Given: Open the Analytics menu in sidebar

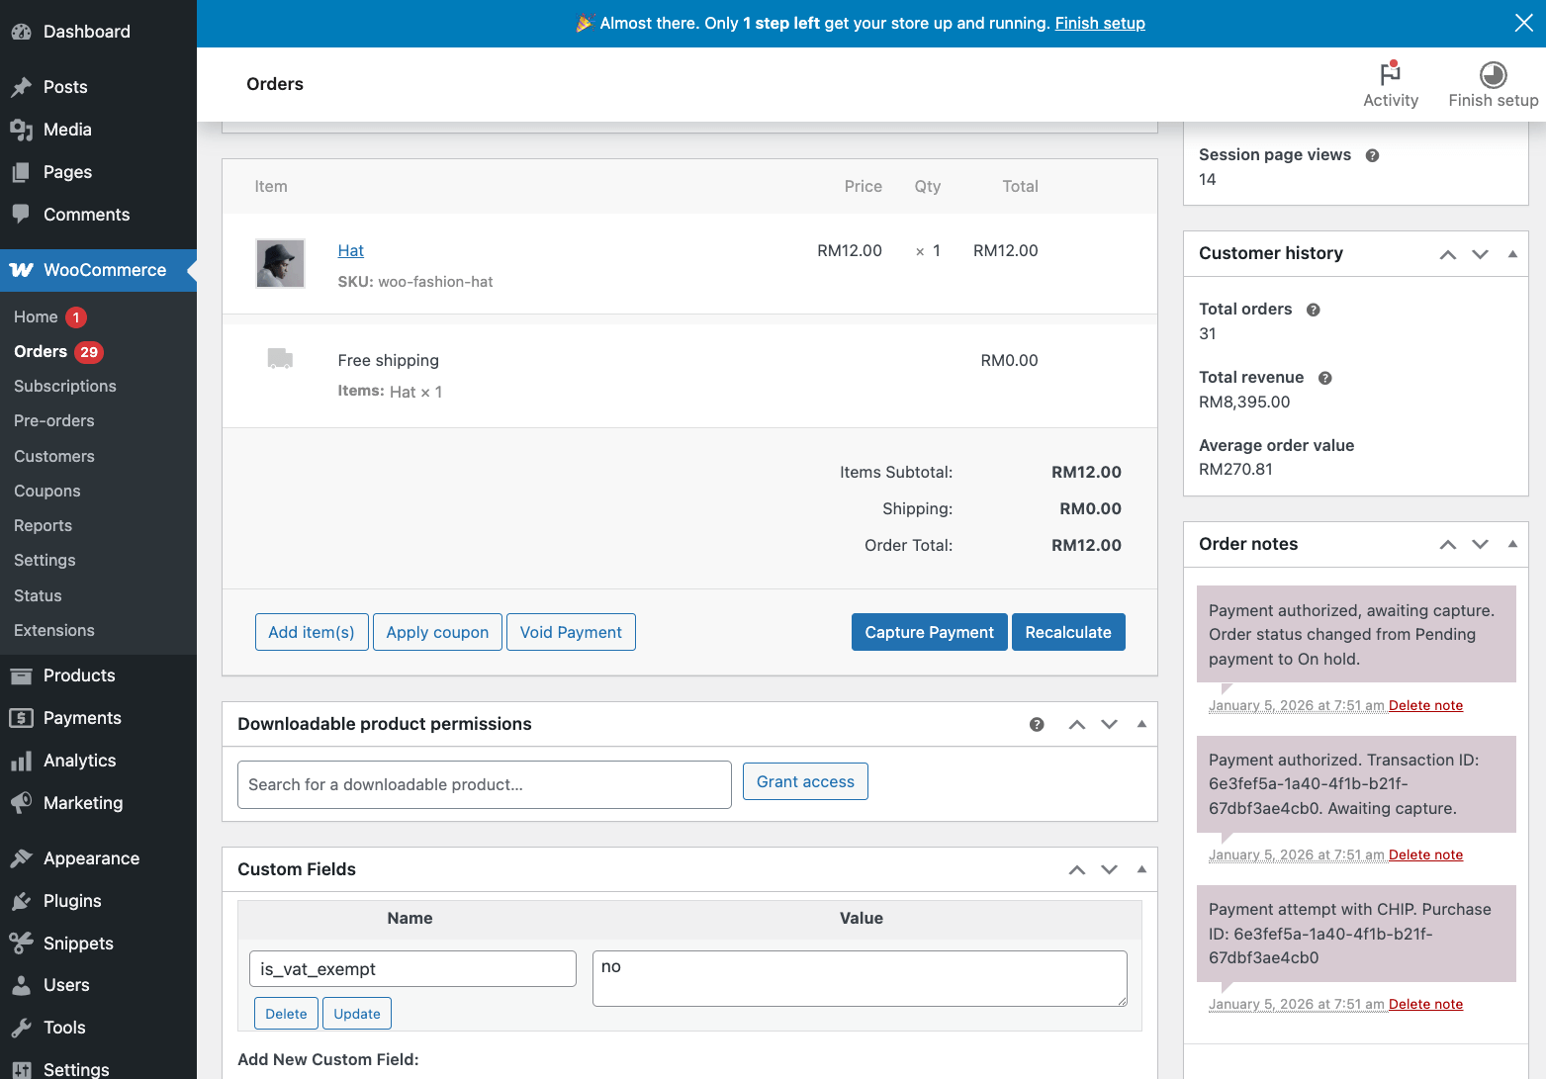Looking at the screenshot, I should coord(79,761).
